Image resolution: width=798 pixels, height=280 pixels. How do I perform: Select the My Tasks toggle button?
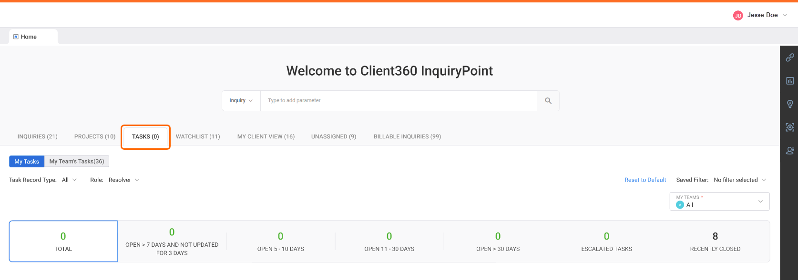point(27,162)
